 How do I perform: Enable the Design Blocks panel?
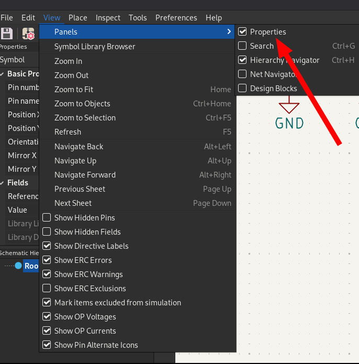pyautogui.click(x=242, y=89)
